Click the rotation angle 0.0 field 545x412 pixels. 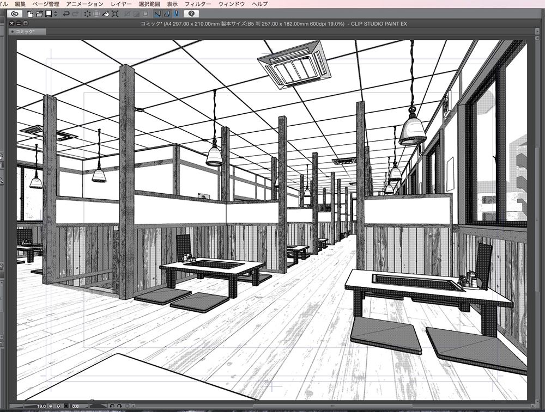(x=75, y=406)
